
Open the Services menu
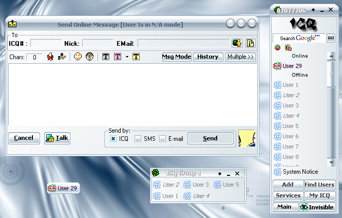click(x=288, y=195)
